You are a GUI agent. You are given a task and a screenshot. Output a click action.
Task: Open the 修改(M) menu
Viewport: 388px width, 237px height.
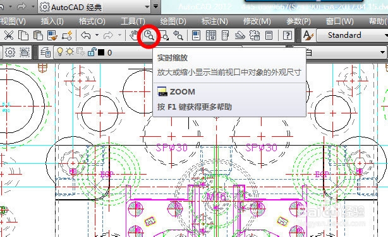tap(257, 21)
